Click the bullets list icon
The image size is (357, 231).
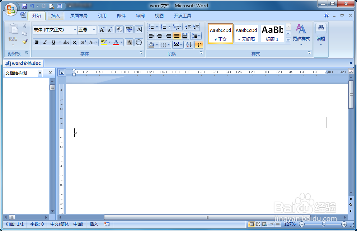coord(151,27)
